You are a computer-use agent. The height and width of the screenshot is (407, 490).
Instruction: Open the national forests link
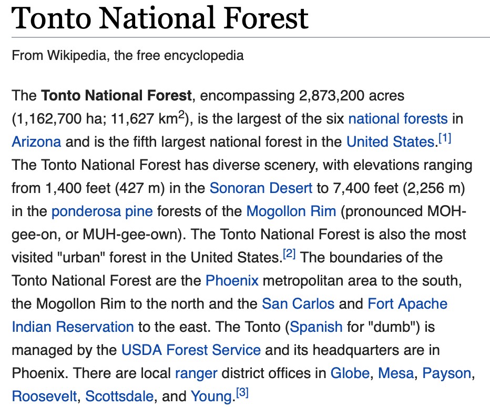tap(397, 119)
